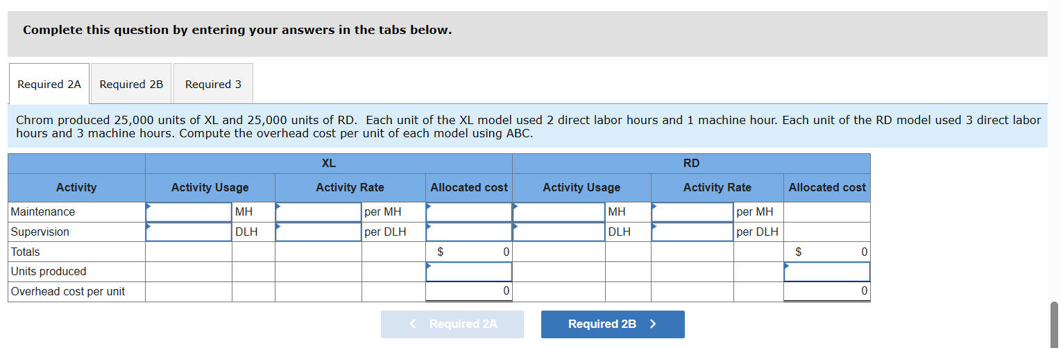1063x348 pixels.
Task: Switch to the Required 2A tab
Action: pos(49,84)
